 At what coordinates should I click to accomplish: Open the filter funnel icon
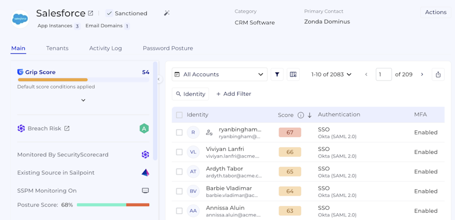tap(277, 75)
